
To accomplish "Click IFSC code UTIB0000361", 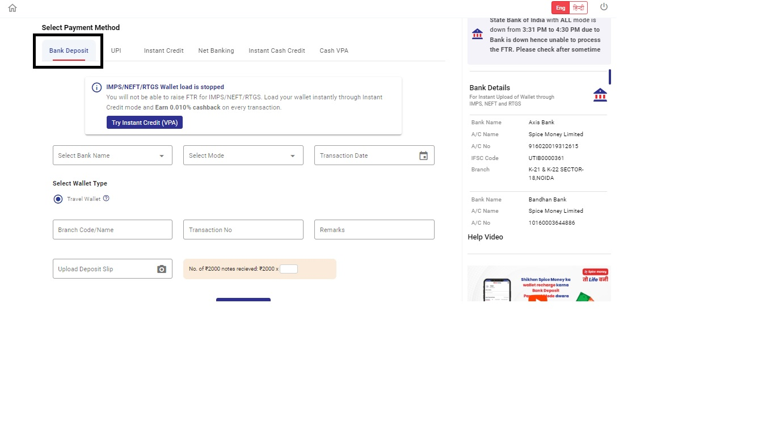I will (546, 158).
